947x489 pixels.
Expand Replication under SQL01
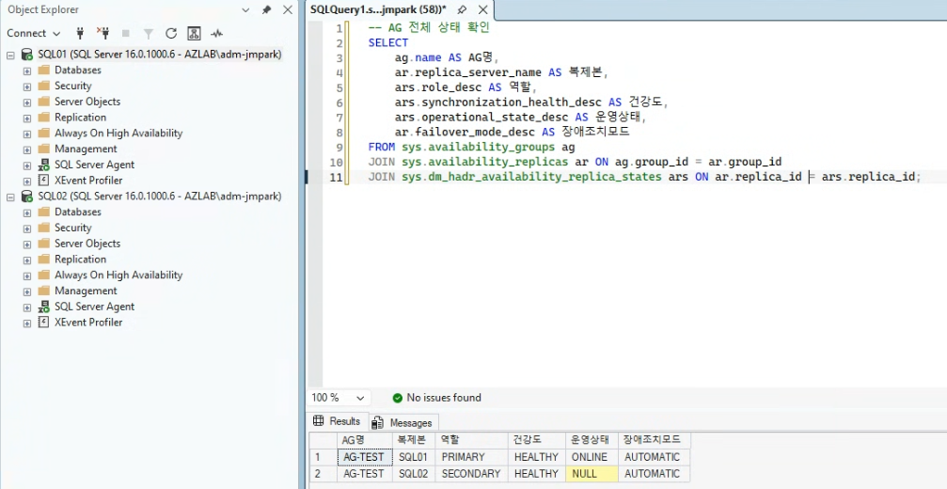pos(27,118)
